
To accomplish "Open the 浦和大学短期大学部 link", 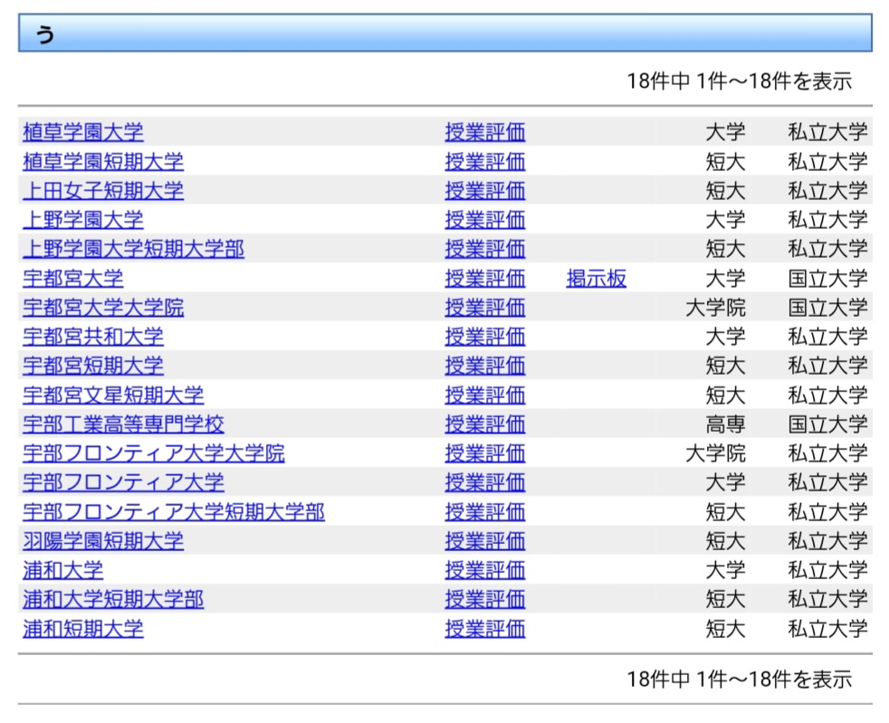I will click(x=113, y=599).
